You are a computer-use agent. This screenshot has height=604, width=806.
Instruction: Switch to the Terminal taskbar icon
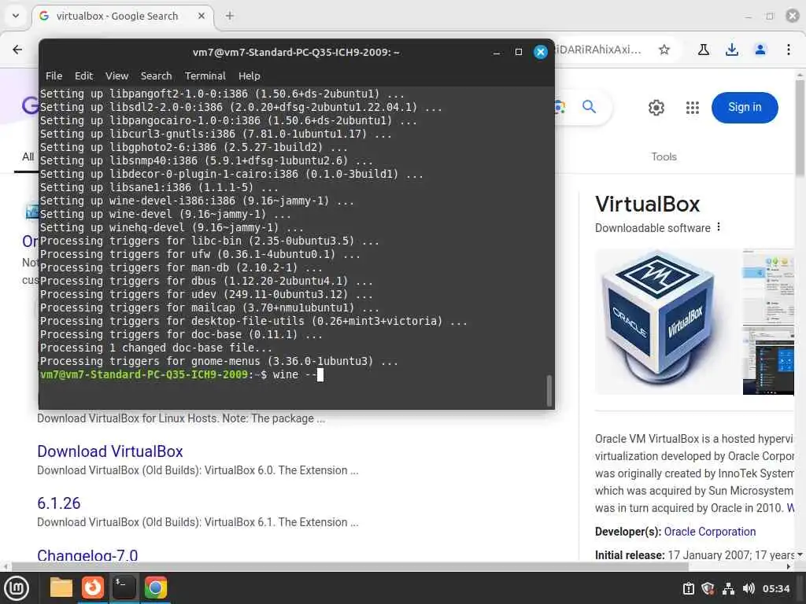[x=124, y=587]
